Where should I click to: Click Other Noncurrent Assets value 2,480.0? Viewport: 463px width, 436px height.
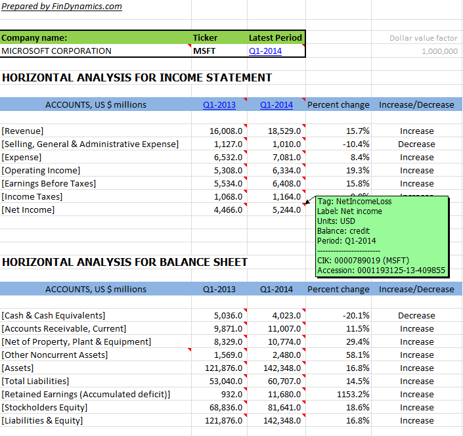(286, 355)
